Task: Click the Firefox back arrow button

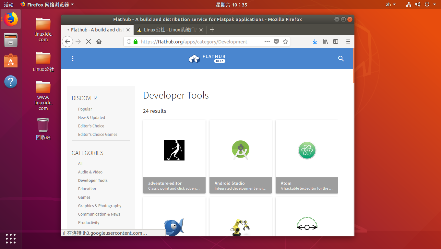Action: (x=67, y=41)
